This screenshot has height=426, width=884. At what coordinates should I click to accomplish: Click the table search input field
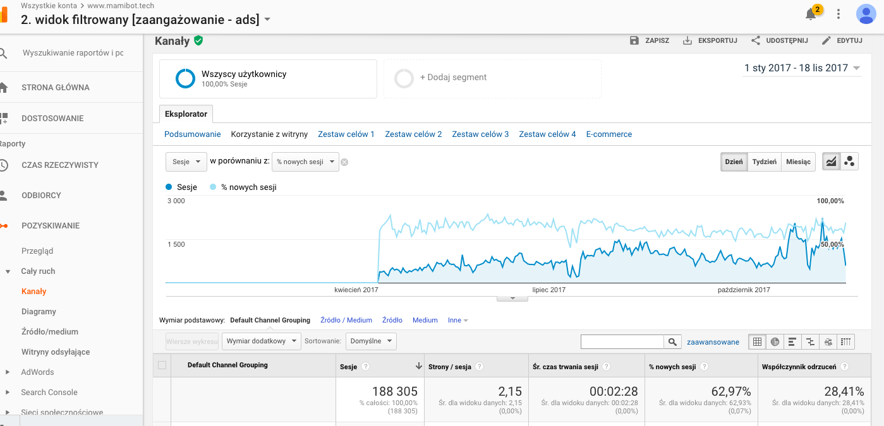(x=622, y=342)
